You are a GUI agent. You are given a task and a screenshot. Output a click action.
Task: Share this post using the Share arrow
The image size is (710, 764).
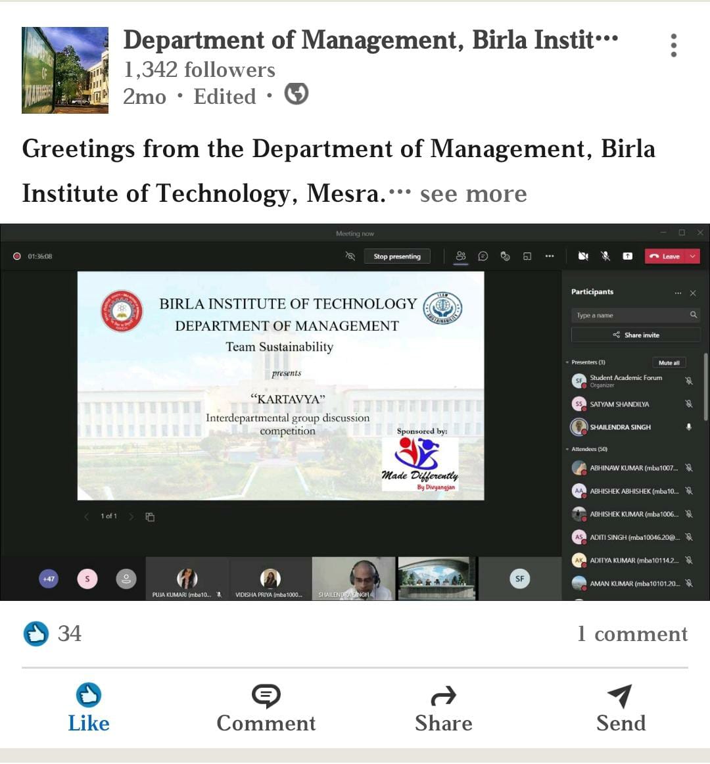click(x=443, y=707)
